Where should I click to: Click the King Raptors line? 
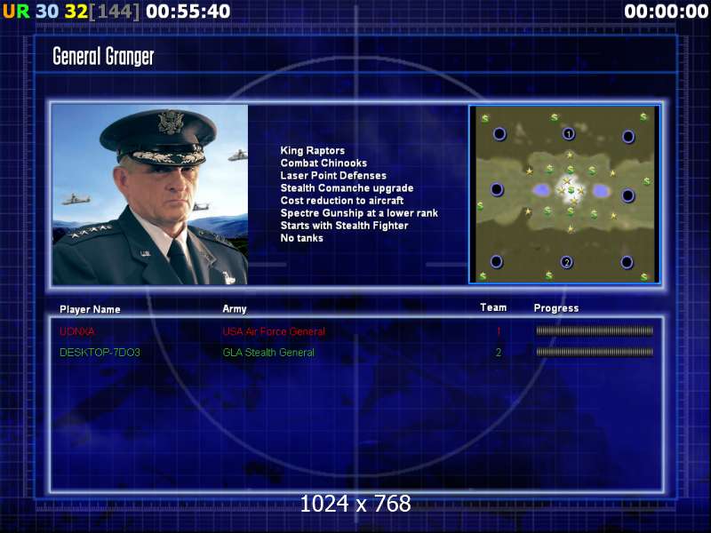click(313, 150)
